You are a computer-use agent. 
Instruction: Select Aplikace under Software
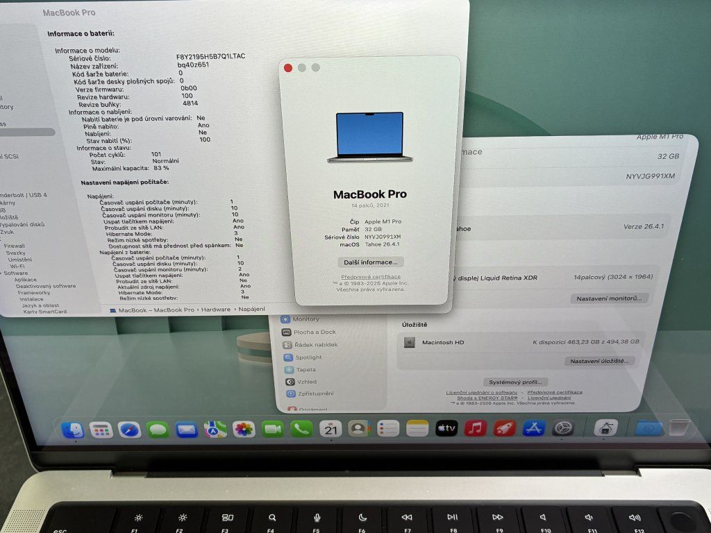point(26,280)
